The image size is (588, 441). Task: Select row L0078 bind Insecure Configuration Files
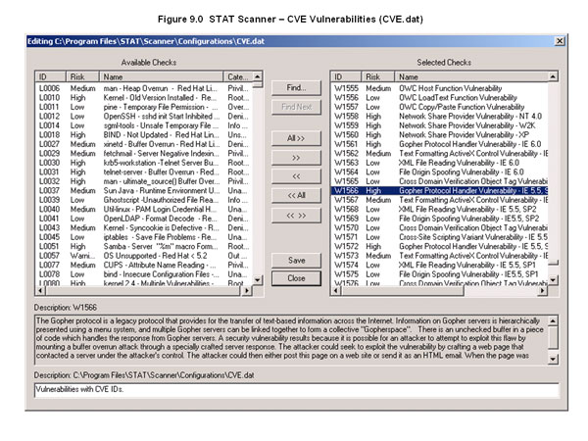pos(144,274)
